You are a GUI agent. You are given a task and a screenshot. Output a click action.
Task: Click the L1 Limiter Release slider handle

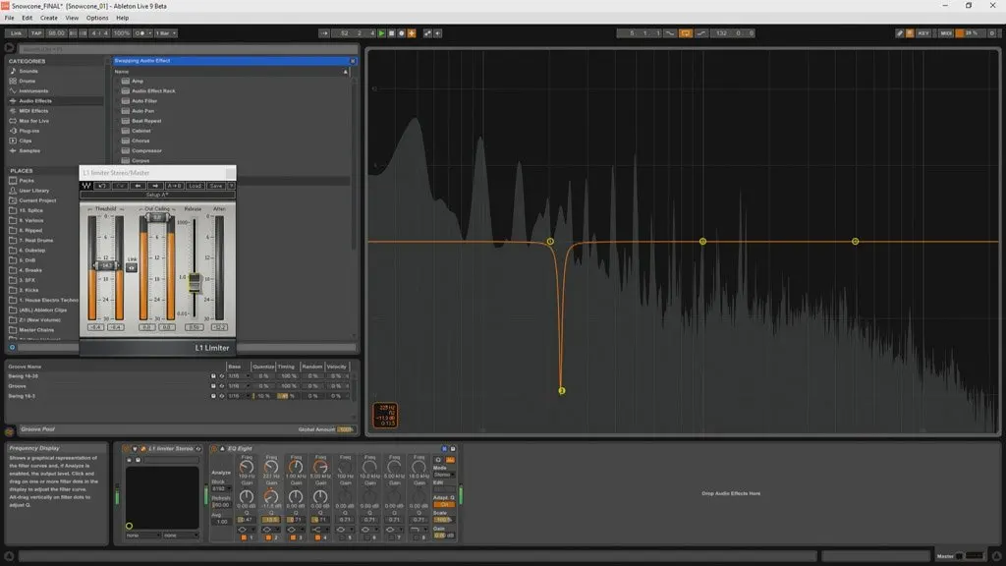pos(195,283)
